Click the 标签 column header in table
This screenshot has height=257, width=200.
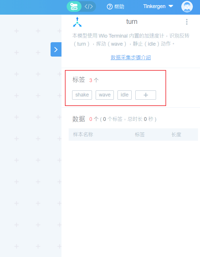[x=140, y=135]
